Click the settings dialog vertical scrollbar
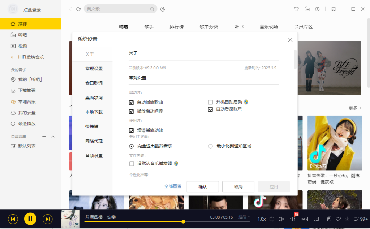 295,60
